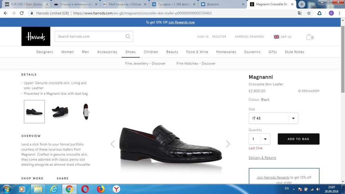This screenshot has height=194, width=345.
Task: Open the Homewares menu
Action: [x=226, y=52]
